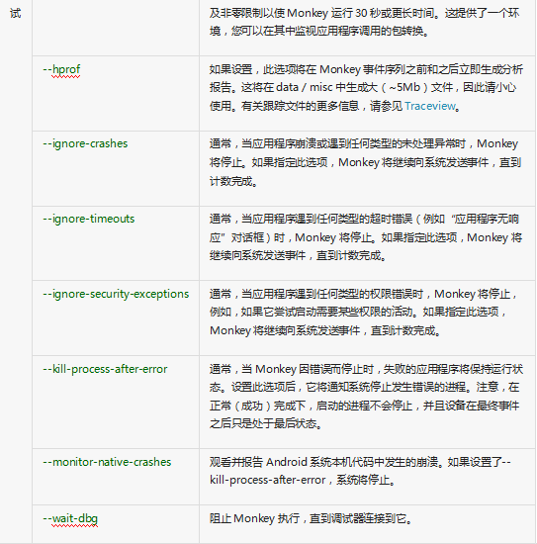
Task: Click the --kill-process-after-error description paragraph
Action: tap(366, 397)
